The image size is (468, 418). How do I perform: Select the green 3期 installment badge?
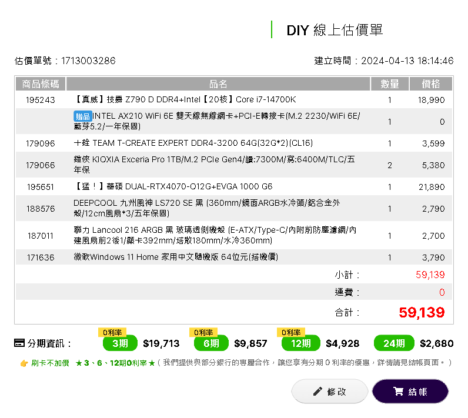[120, 343]
